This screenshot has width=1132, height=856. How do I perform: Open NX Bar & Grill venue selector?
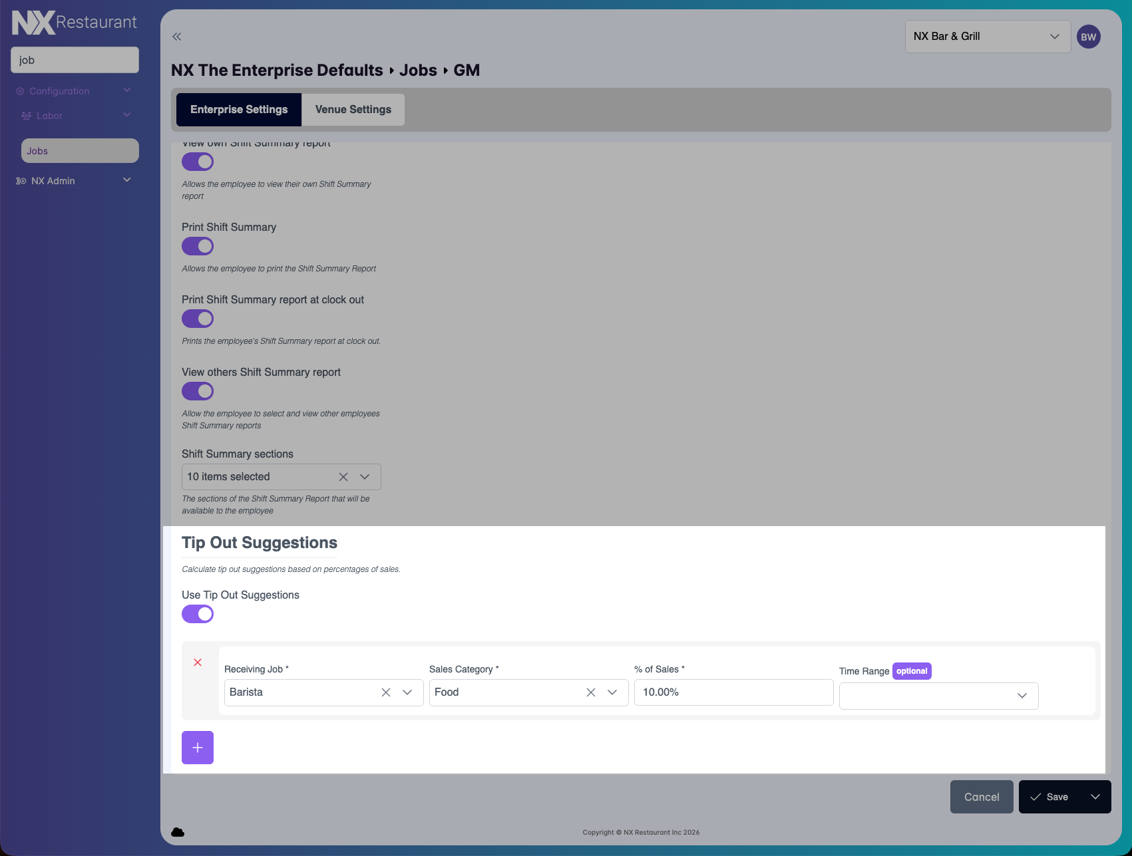pos(987,37)
